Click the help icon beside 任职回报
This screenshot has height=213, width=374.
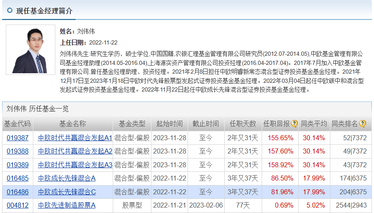click(294, 124)
